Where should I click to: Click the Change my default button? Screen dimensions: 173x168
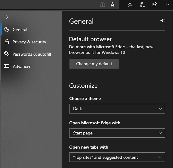94,64
